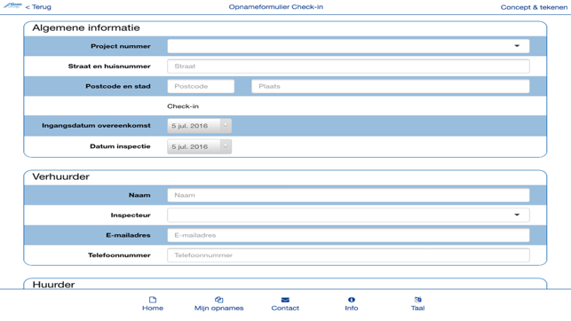Tap the Contact envelope icon
This screenshot has height=321, width=571.
pyautogui.click(x=285, y=300)
